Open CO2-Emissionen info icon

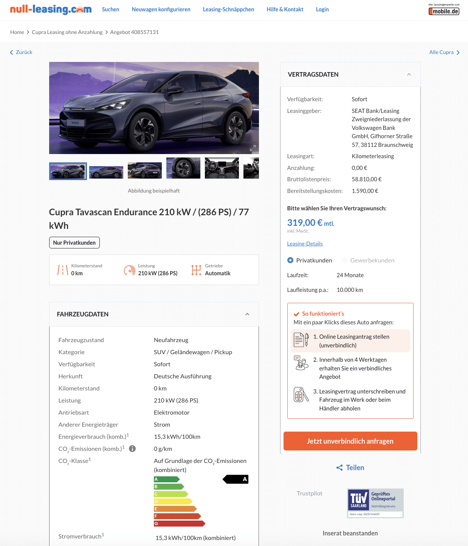[132, 449]
